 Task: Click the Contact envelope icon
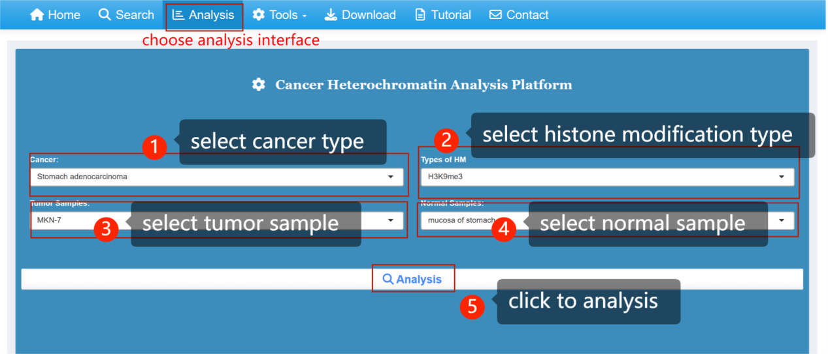(496, 14)
